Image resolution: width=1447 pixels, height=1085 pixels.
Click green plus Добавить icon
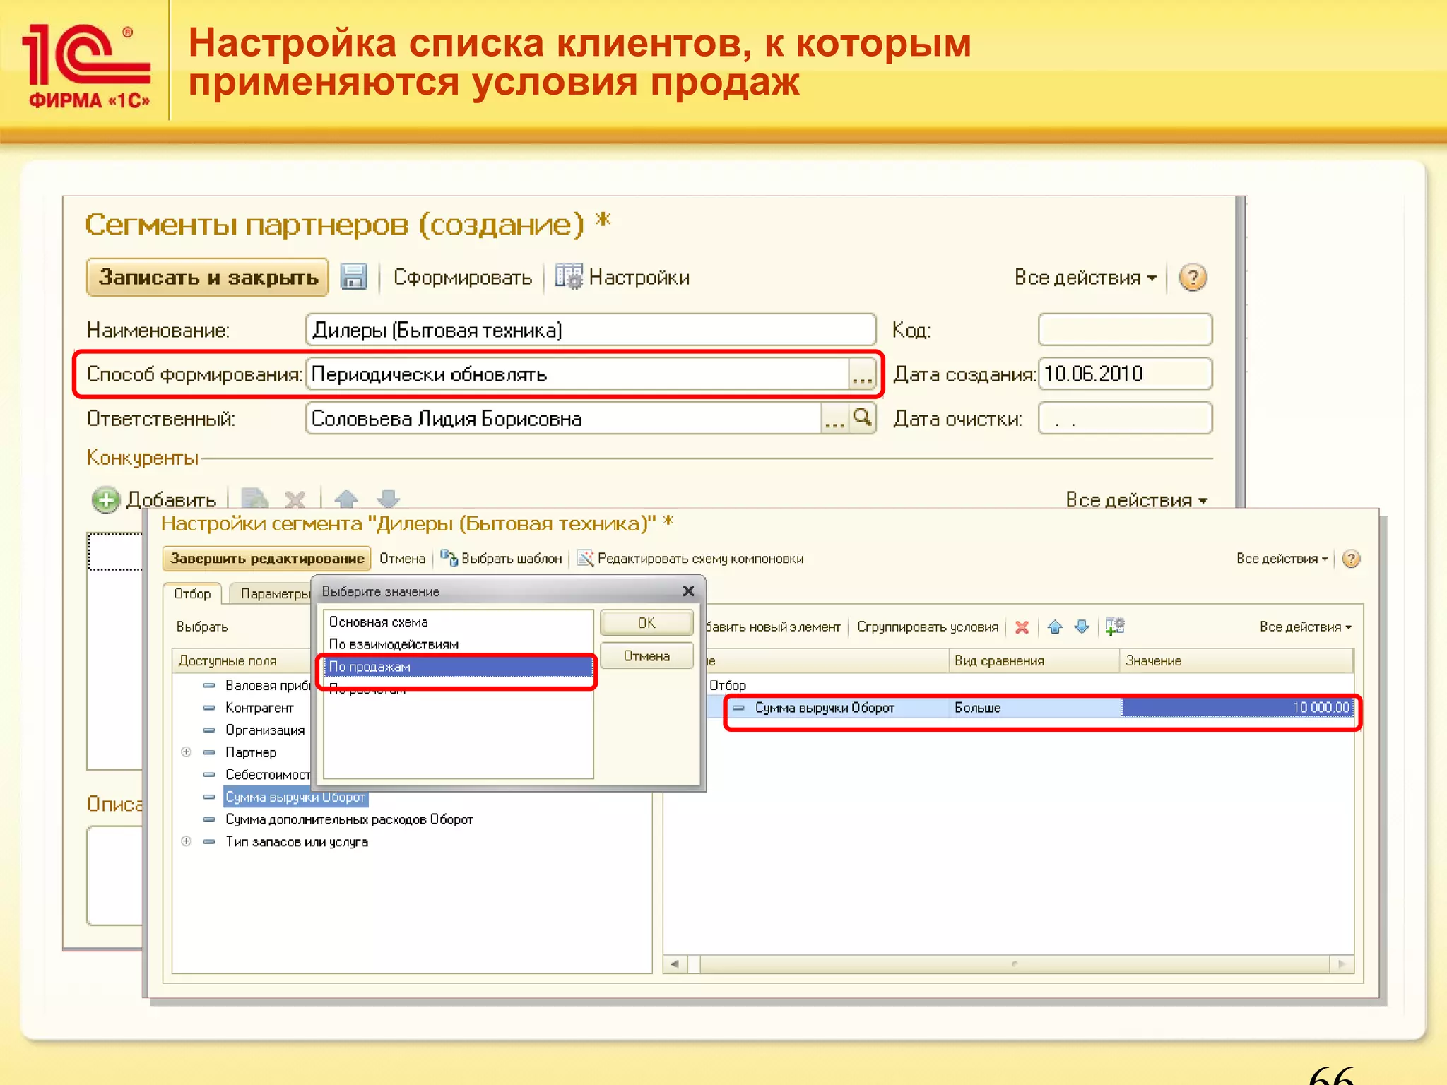pos(105,500)
